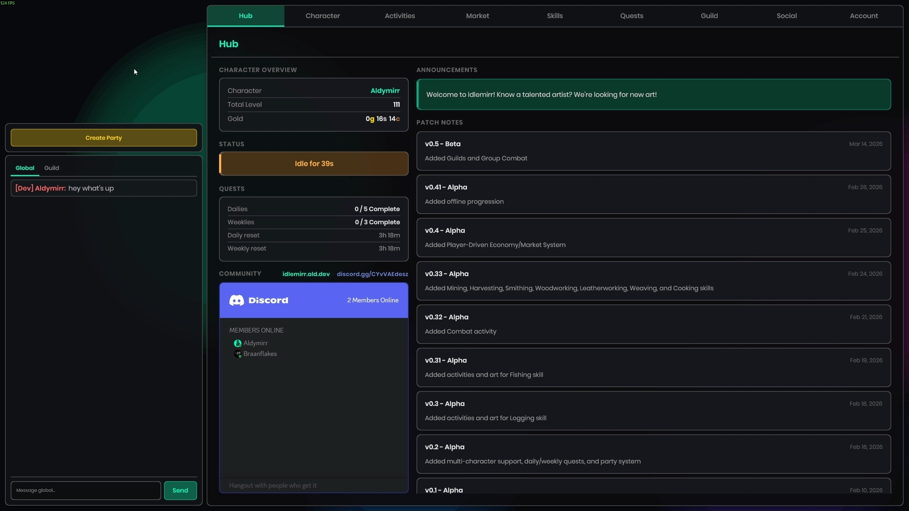Click the Welcome to Idlemirr announcement banner
909x511 pixels.
(653, 95)
